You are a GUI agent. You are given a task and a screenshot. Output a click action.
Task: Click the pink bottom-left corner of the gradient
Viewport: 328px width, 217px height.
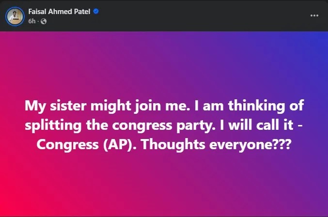pos(15,203)
